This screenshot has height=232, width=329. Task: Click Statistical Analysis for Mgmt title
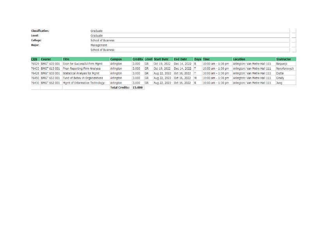pyautogui.click(x=81, y=73)
